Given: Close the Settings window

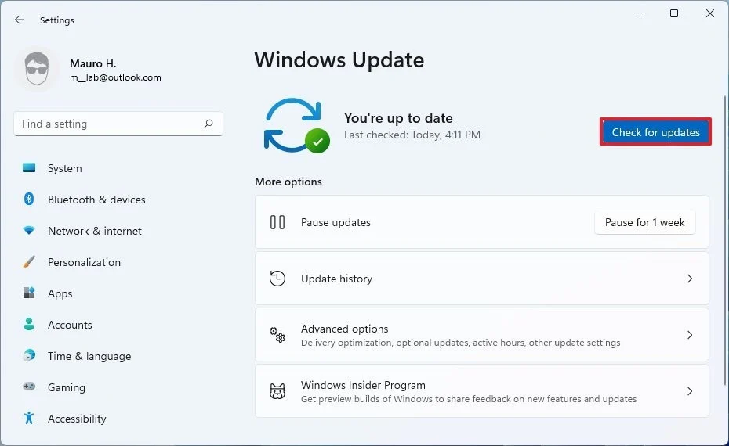Looking at the screenshot, I should click(x=710, y=13).
